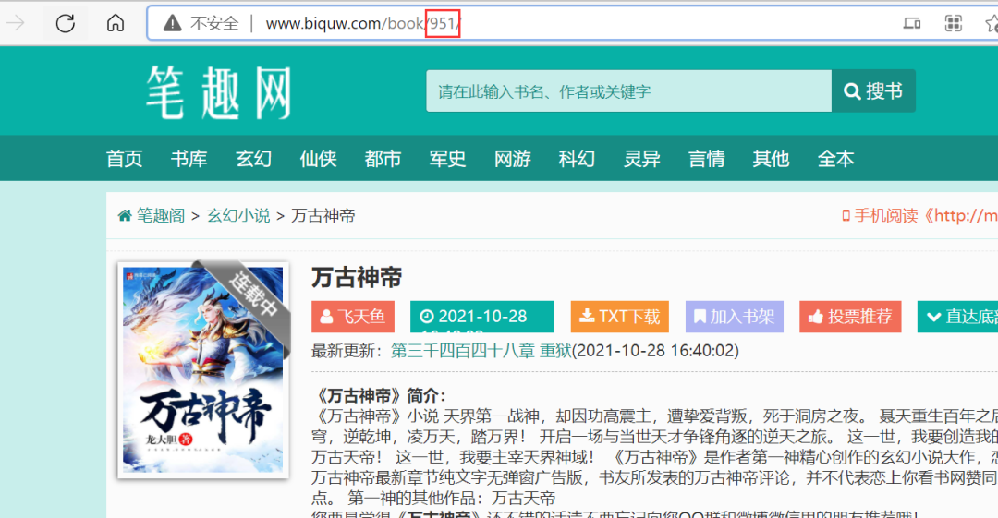Click the author button 飞天鱼

pyautogui.click(x=353, y=317)
